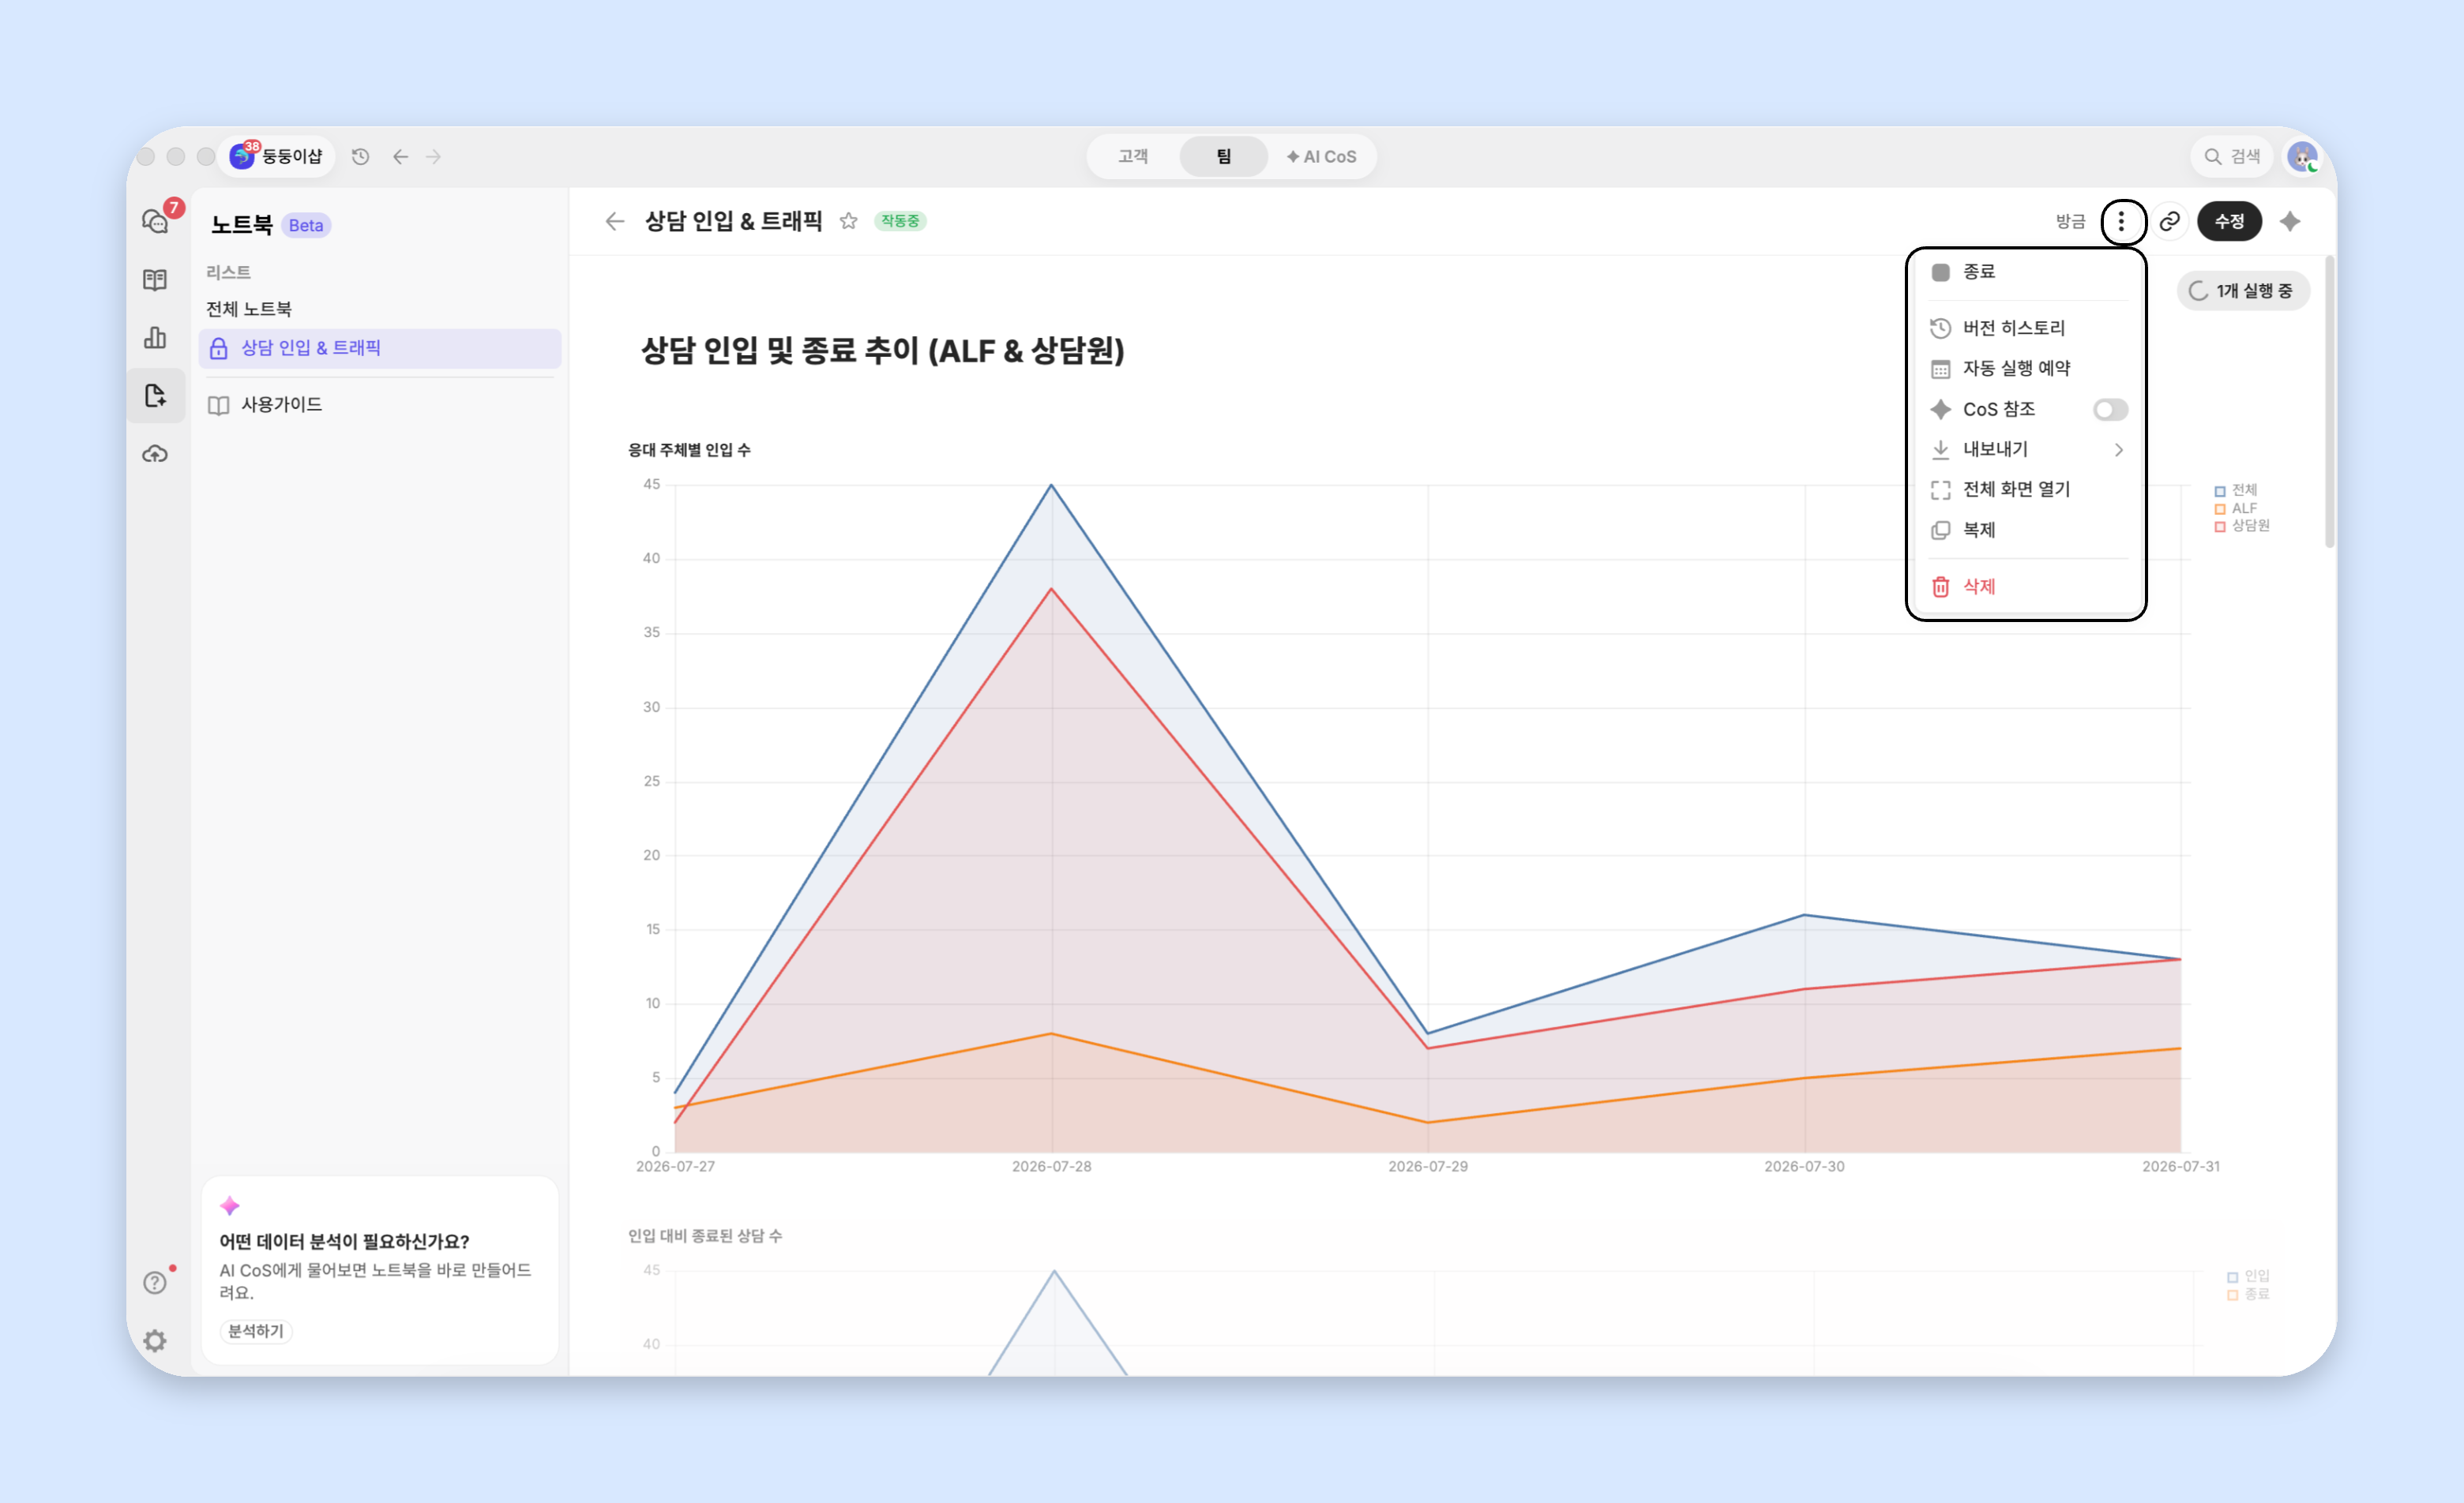Star the 상담 인입 & 트래픽 notebook
Image resolution: width=2464 pixels, height=1503 pixels.
click(x=849, y=221)
